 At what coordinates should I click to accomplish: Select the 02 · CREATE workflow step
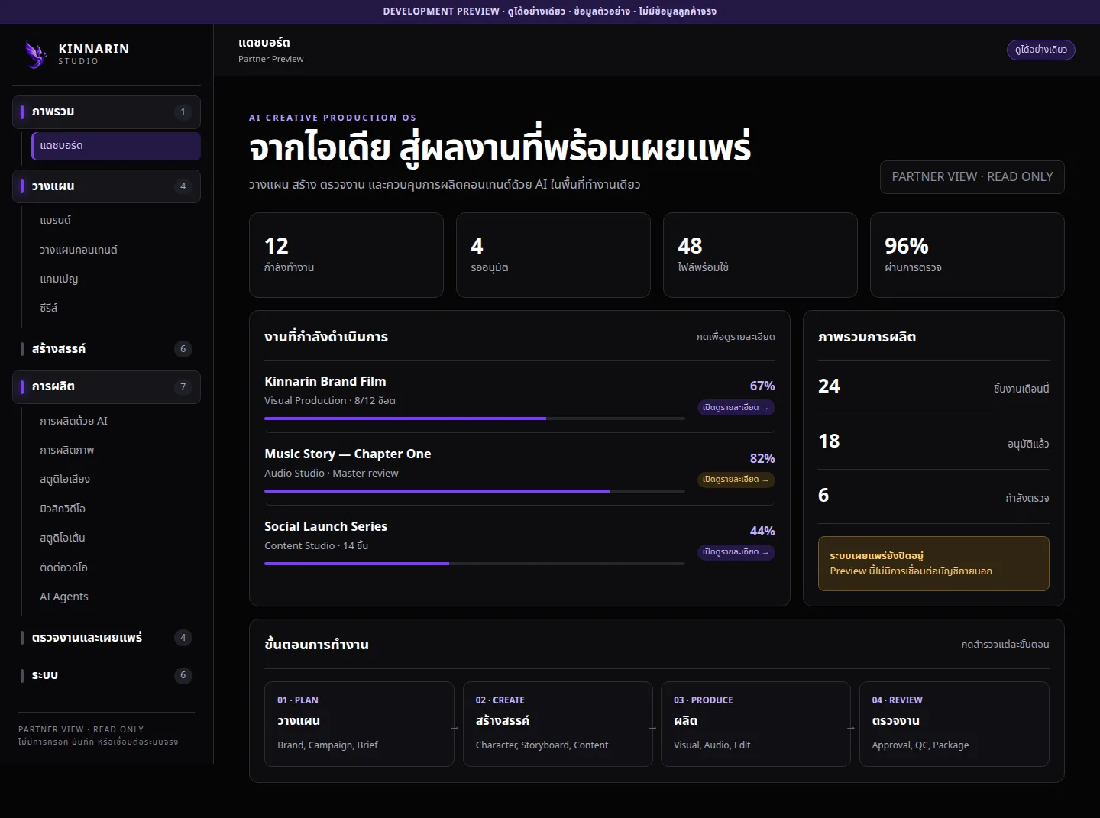coord(558,724)
